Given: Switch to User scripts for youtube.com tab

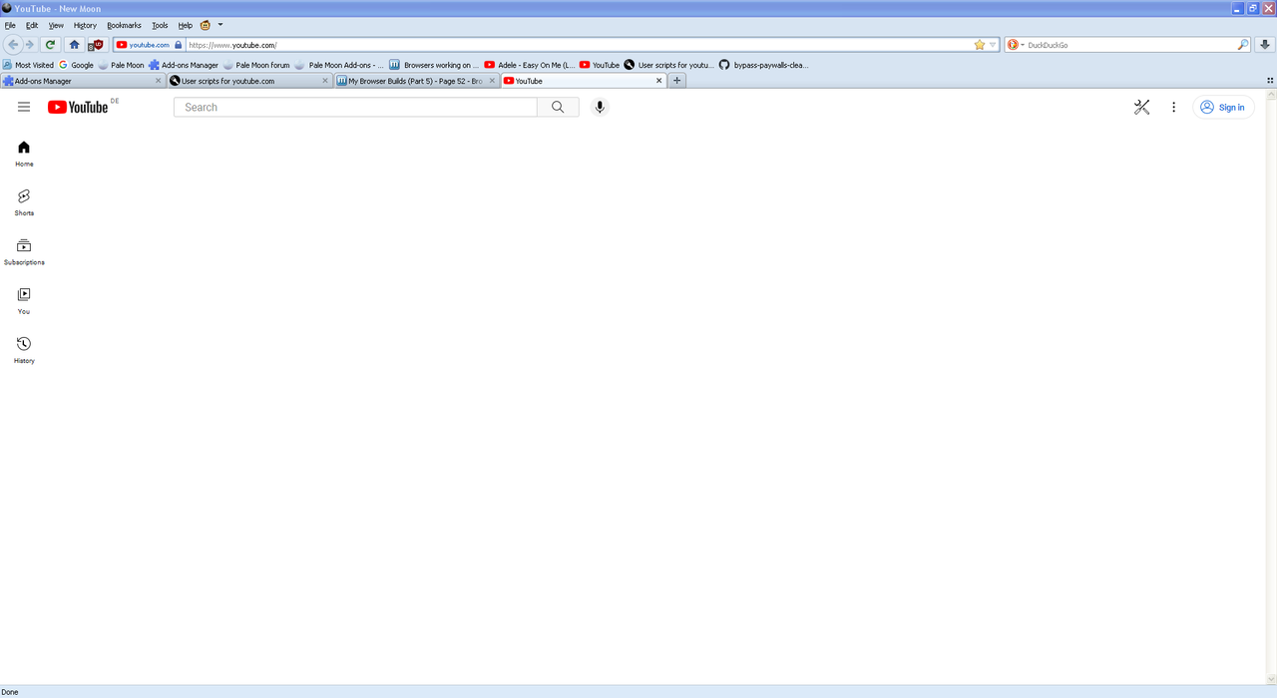Looking at the screenshot, I should [x=249, y=81].
